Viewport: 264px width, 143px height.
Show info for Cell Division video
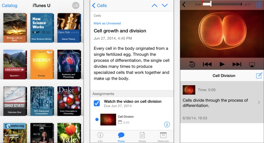click(x=167, y=124)
